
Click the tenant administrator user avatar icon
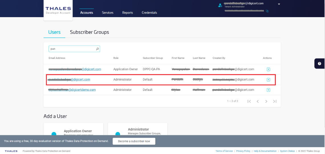tap(220, 5)
